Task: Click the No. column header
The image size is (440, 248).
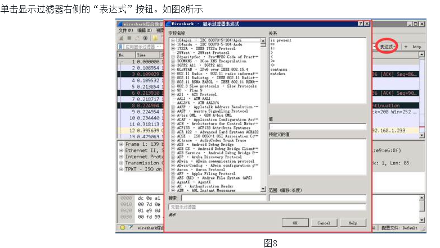Action: click(126, 55)
